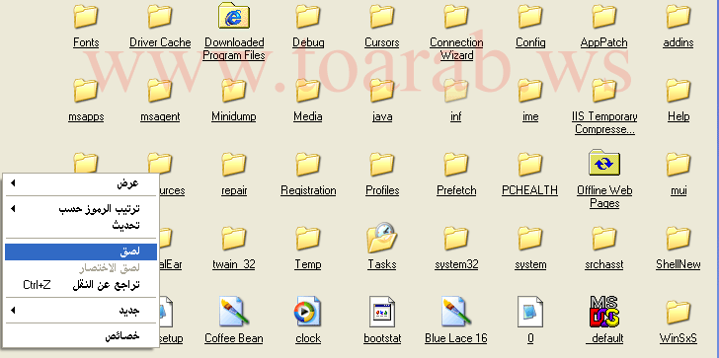Select the bootstat file icon

(x=382, y=312)
